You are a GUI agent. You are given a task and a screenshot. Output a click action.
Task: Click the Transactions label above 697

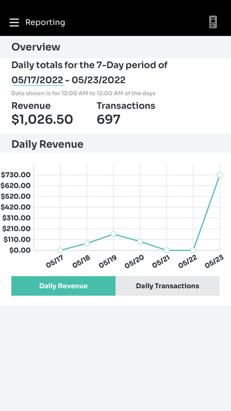pyautogui.click(x=126, y=106)
